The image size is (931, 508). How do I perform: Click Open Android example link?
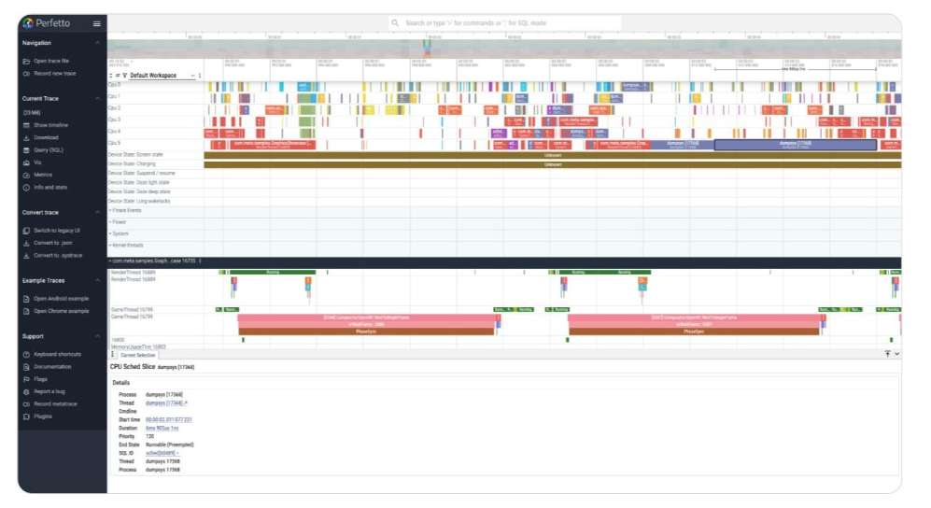pyautogui.click(x=61, y=299)
